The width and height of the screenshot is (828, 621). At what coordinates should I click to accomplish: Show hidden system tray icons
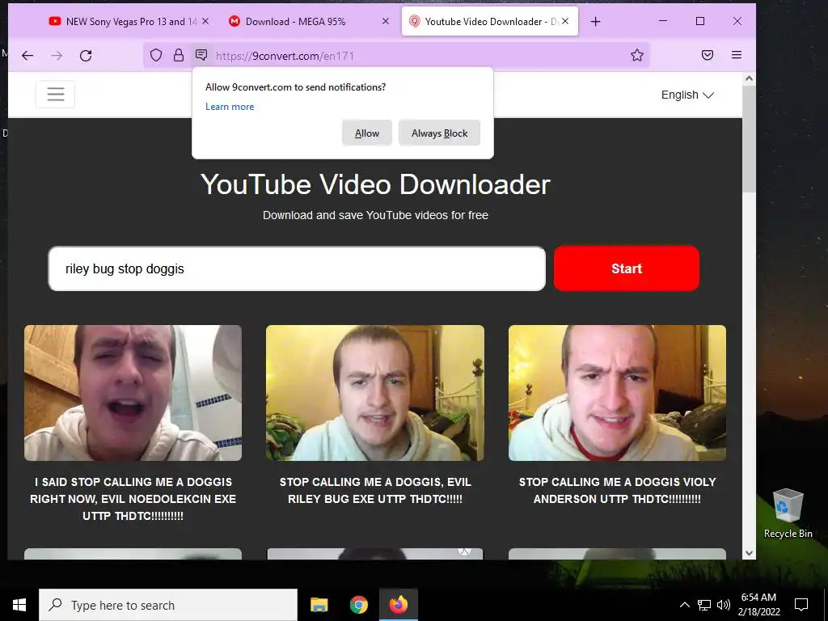point(684,605)
